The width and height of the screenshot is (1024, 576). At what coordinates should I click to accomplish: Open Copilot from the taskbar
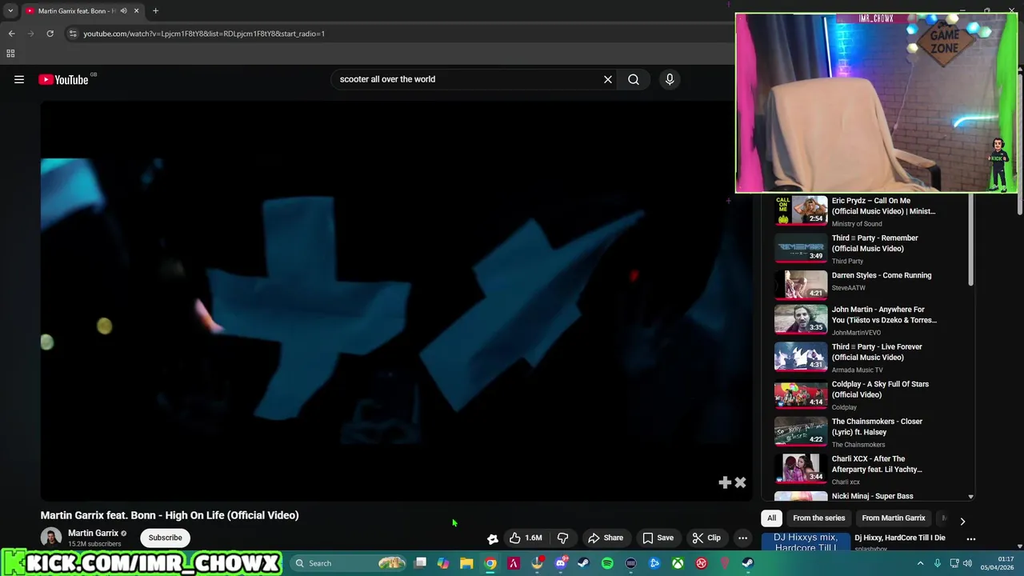point(443,563)
